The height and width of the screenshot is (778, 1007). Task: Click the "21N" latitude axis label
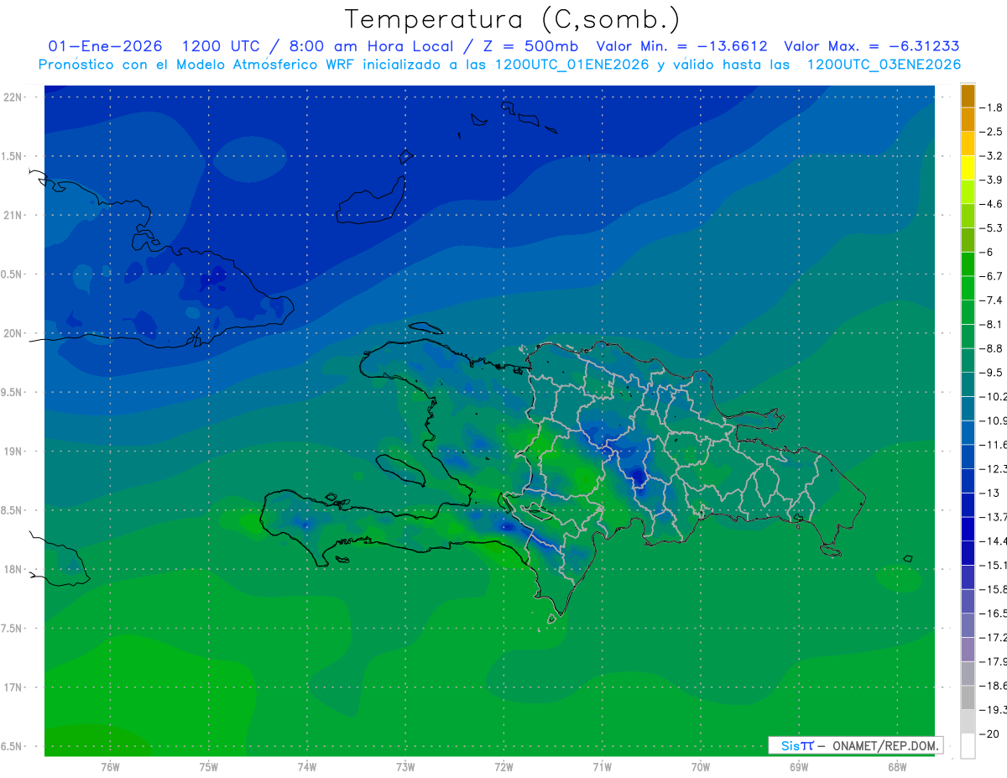coord(13,215)
